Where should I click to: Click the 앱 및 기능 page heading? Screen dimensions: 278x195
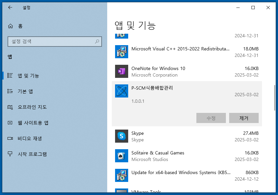pyautogui.click(x=135, y=25)
